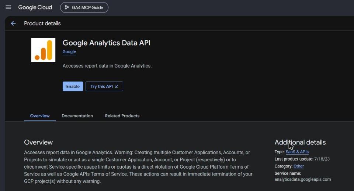Click the Overview section heading
This screenshot has height=191, width=354.
point(38,143)
